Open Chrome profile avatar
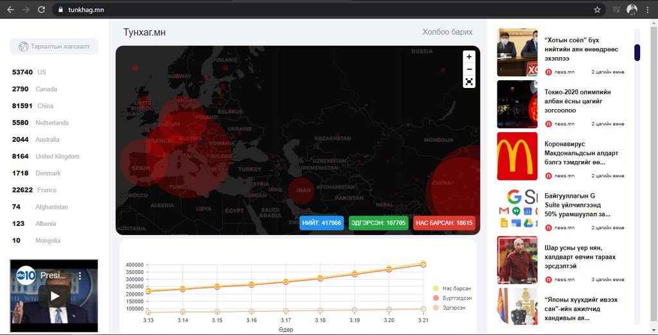 (632, 10)
